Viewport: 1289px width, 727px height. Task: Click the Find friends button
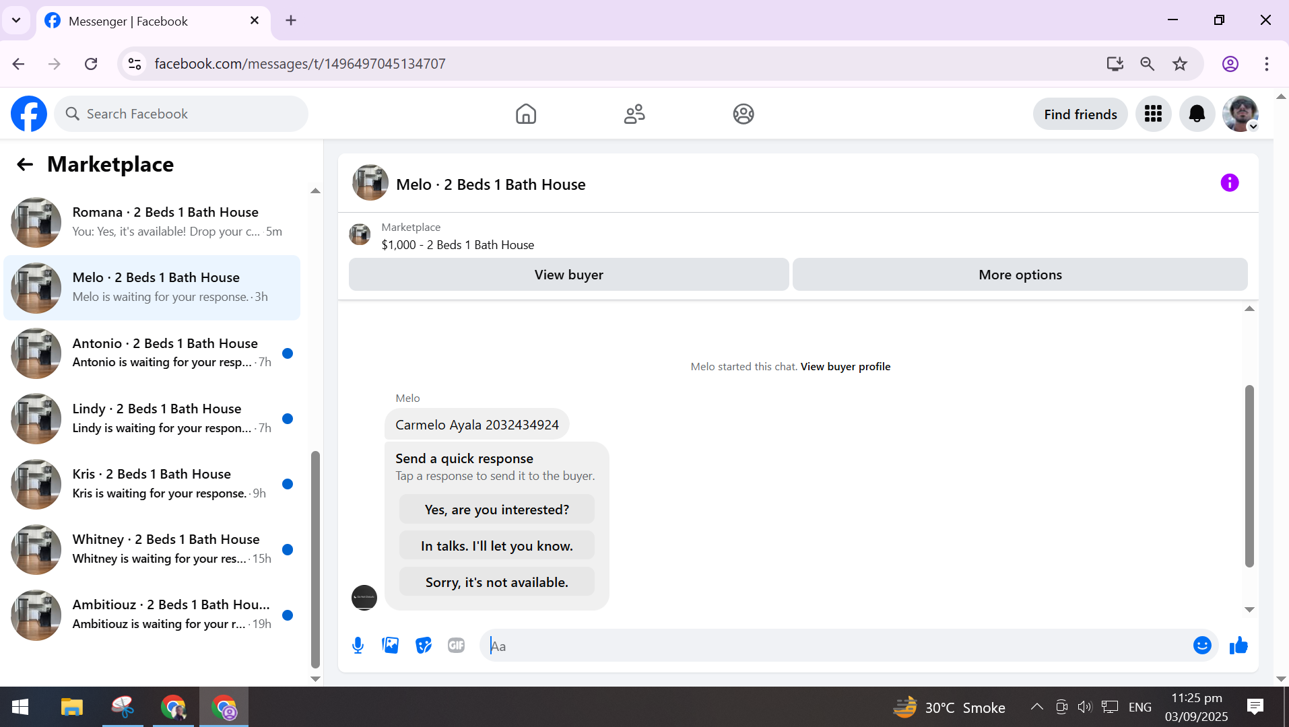click(x=1080, y=114)
